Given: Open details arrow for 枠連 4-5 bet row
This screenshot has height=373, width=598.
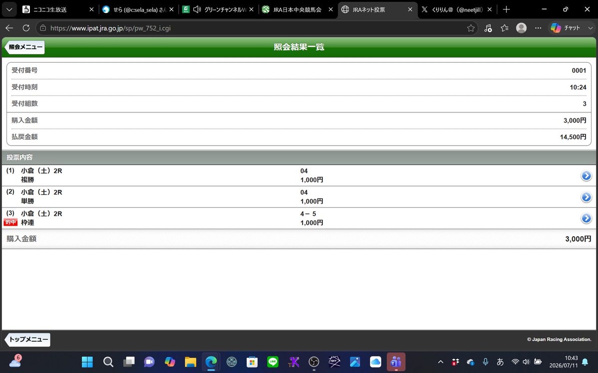Looking at the screenshot, I should coord(586,218).
